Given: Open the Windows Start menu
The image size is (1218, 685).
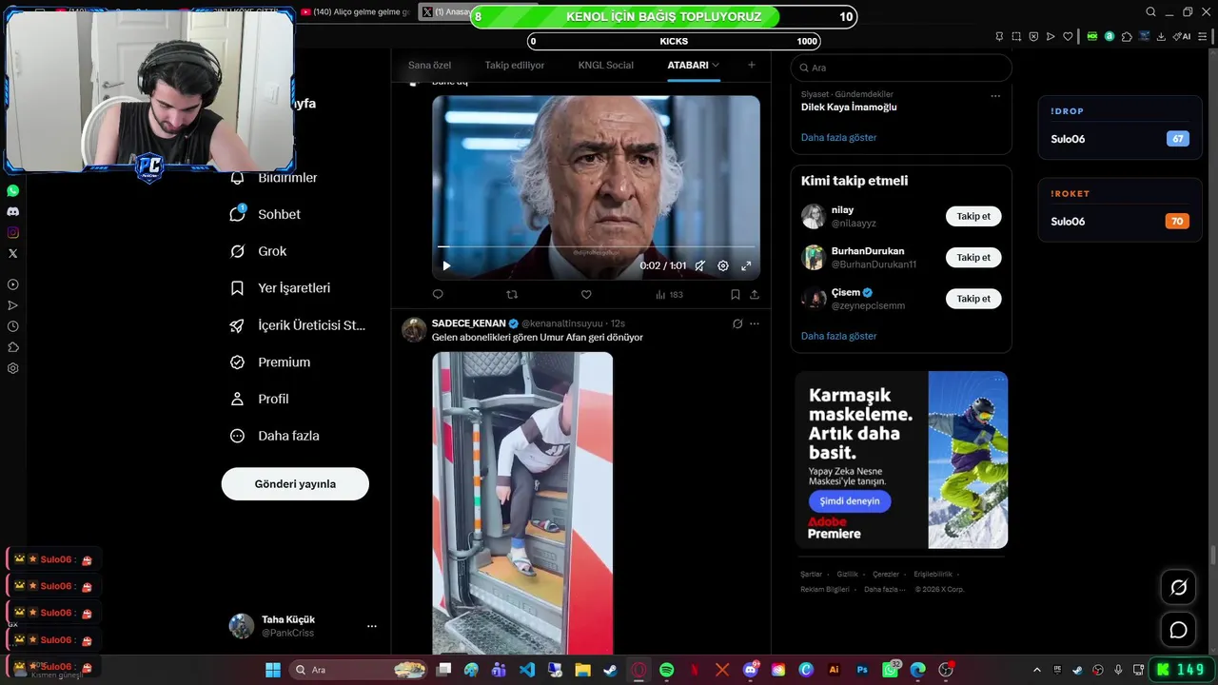Looking at the screenshot, I should click(273, 670).
